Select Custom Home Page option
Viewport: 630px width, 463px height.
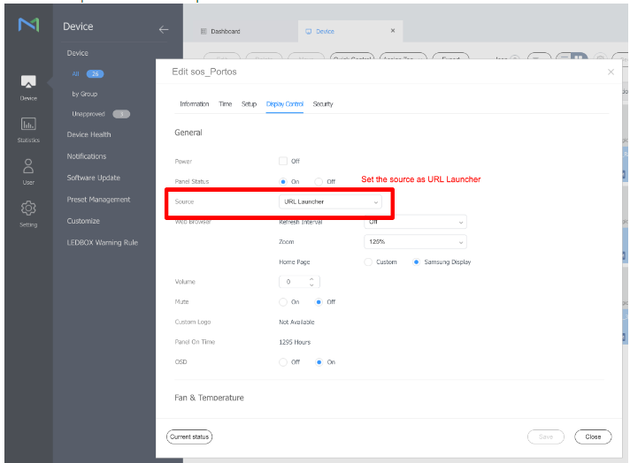coord(368,262)
